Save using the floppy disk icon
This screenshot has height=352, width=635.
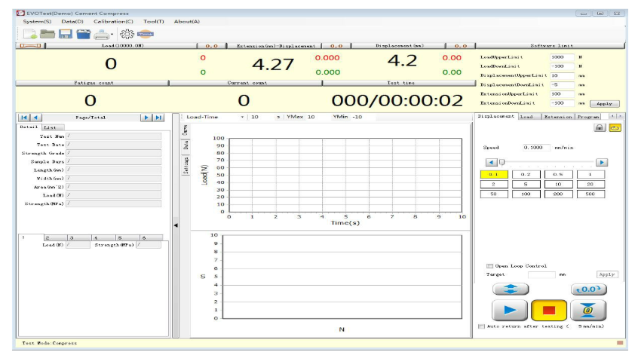65,35
